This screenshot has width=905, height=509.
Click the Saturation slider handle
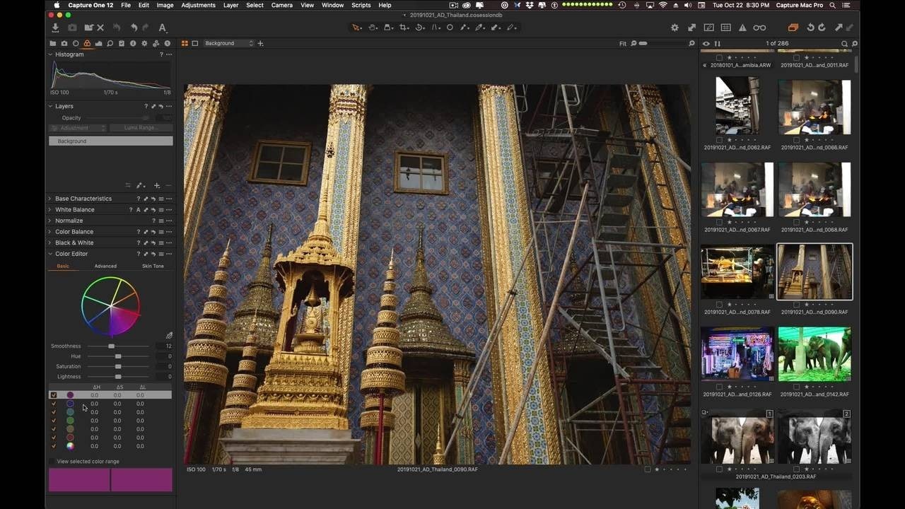pos(118,366)
